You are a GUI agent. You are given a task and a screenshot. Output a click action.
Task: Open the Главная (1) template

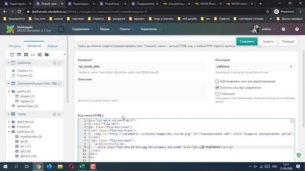[24, 71]
